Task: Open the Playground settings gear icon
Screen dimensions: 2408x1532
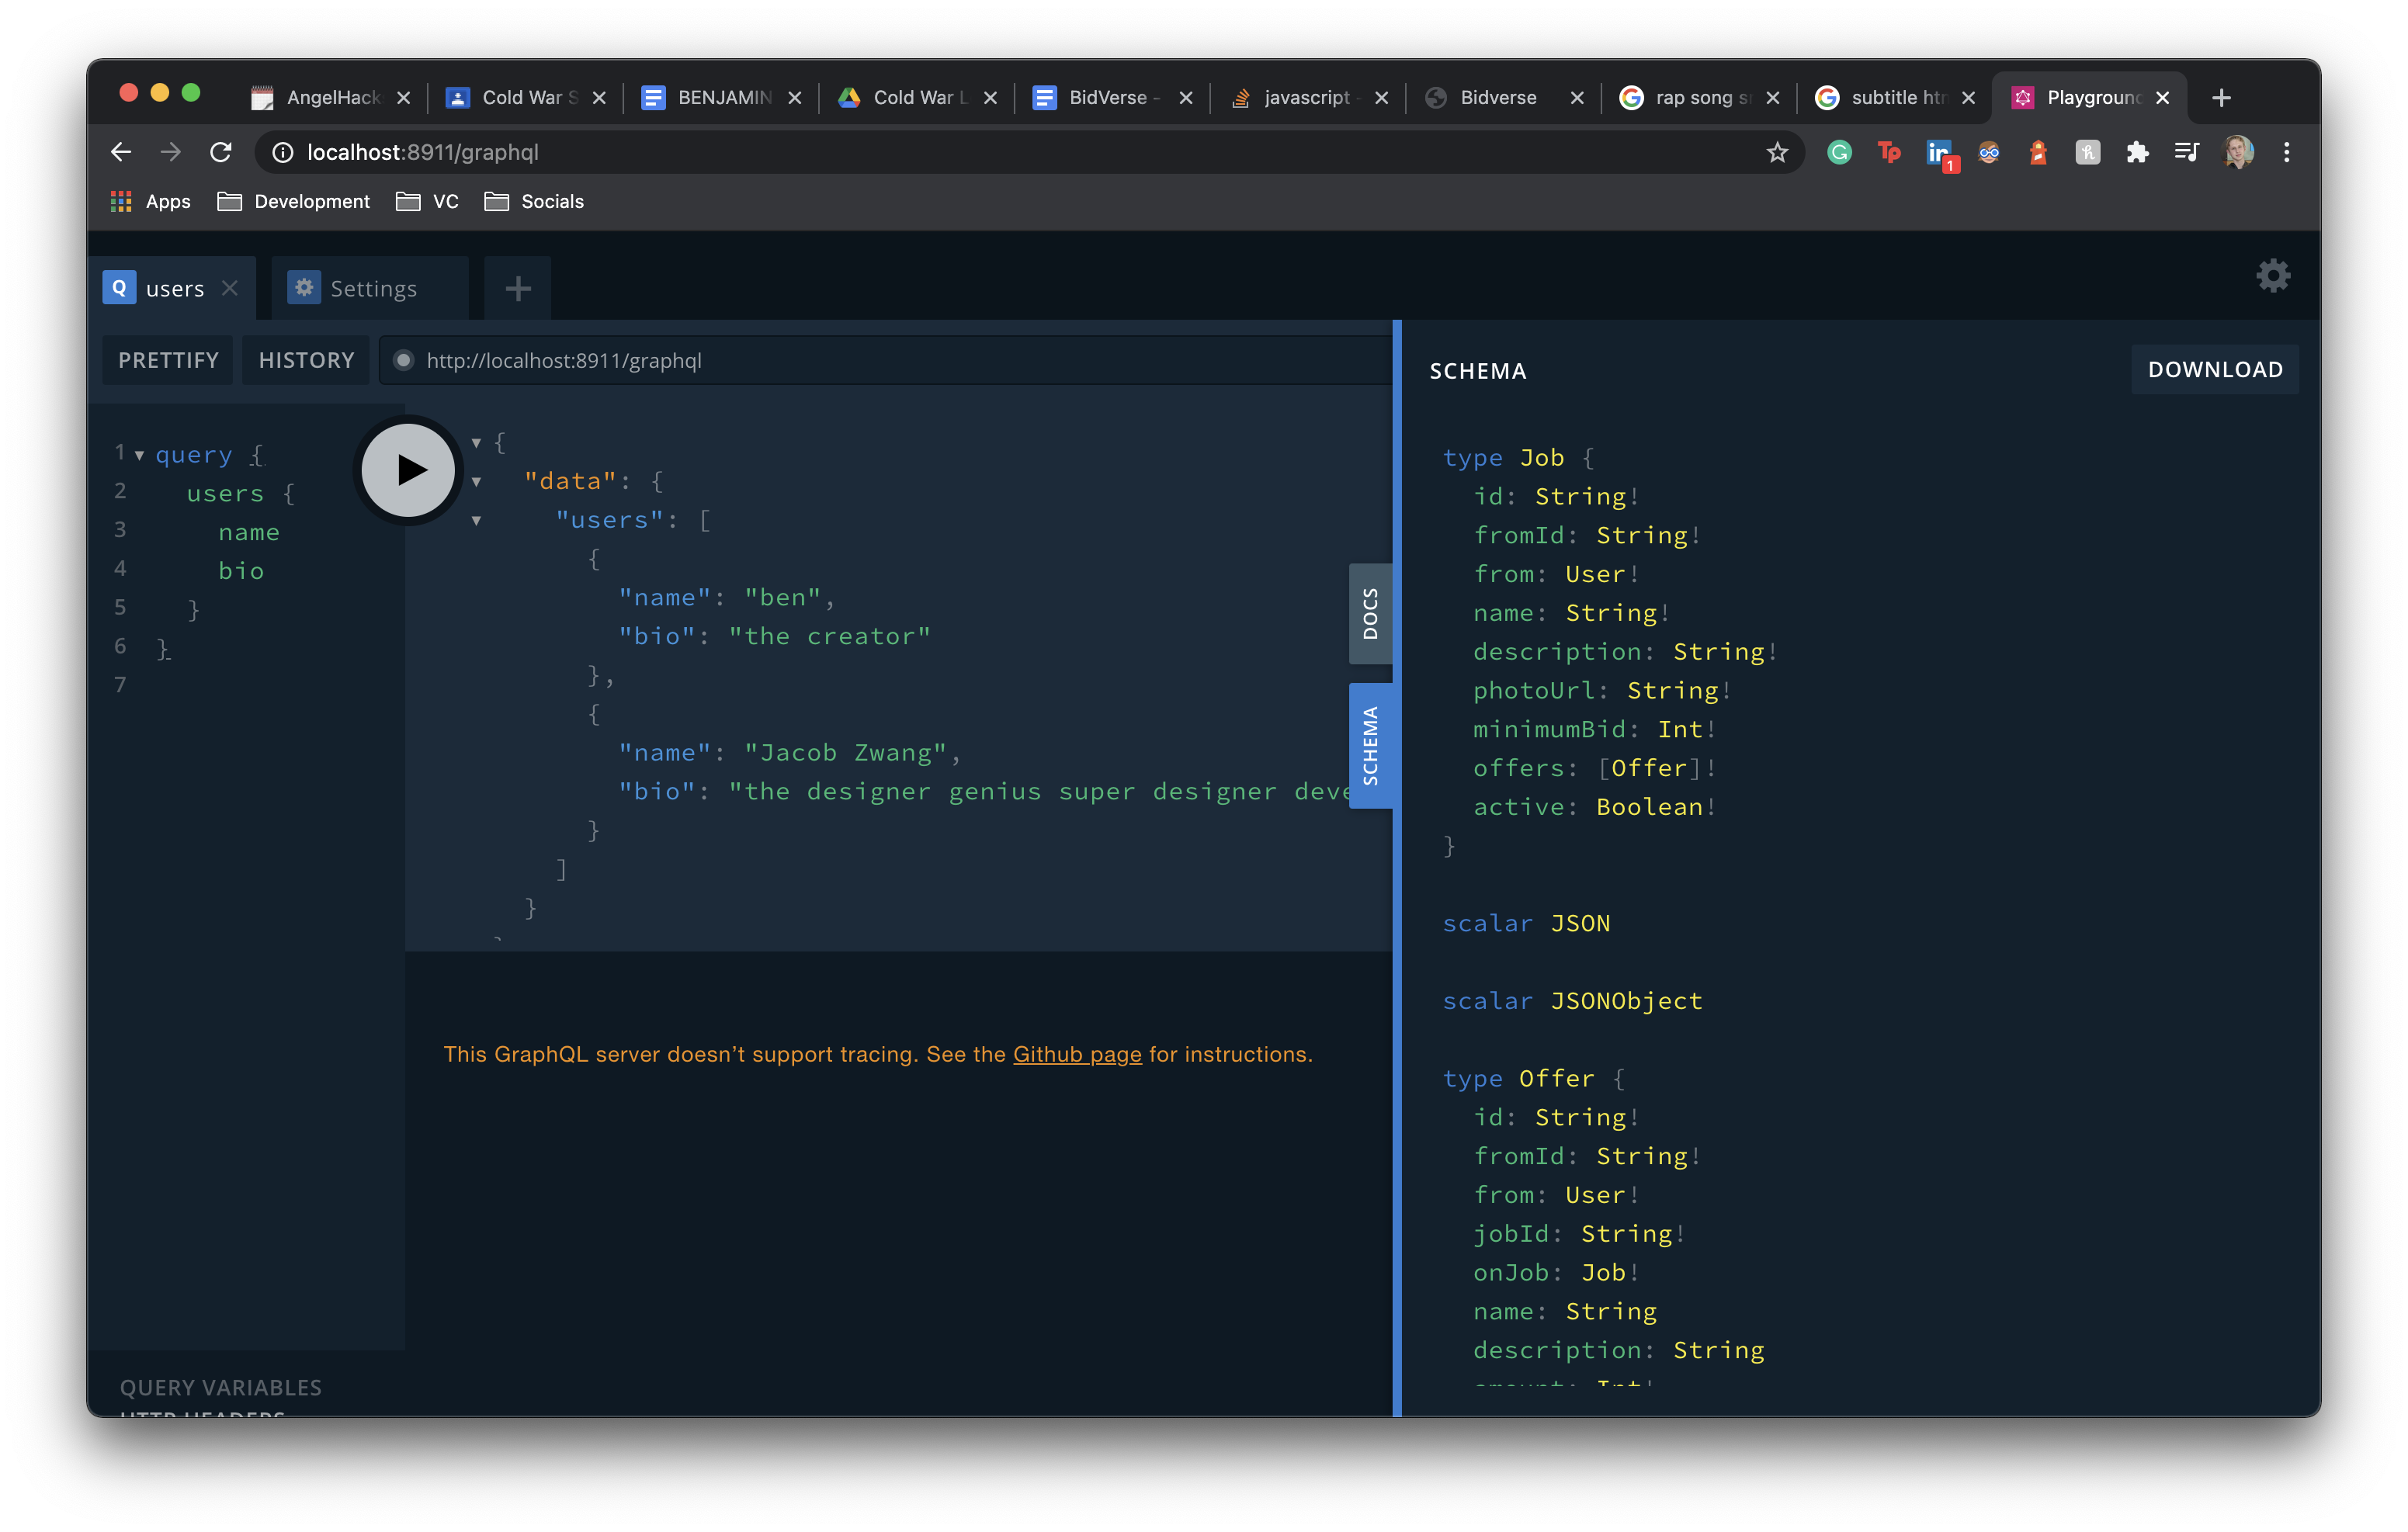Action: coord(2272,276)
